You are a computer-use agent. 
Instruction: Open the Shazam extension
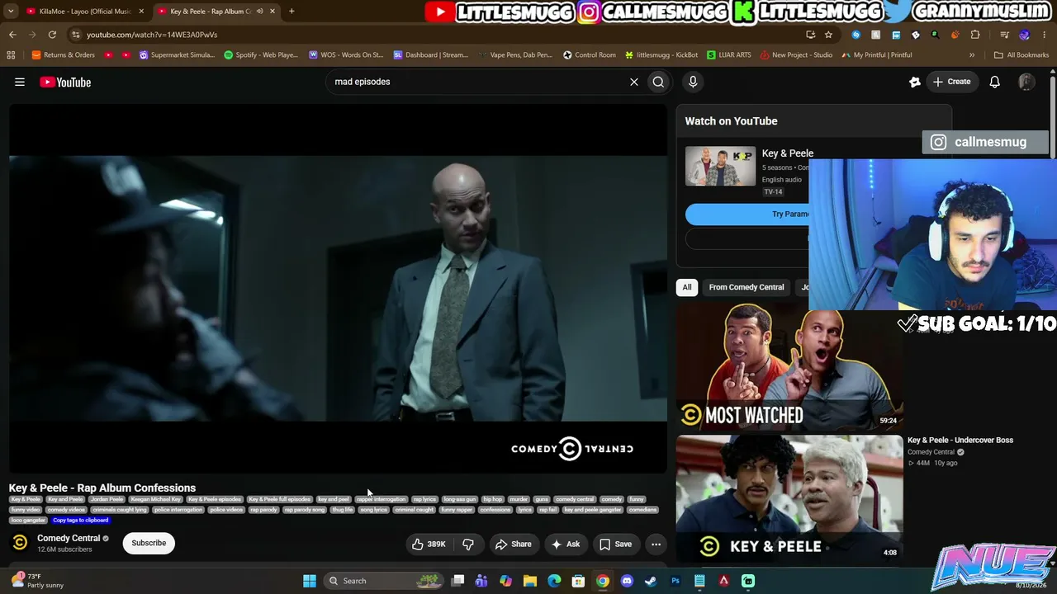pyautogui.click(x=856, y=35)
